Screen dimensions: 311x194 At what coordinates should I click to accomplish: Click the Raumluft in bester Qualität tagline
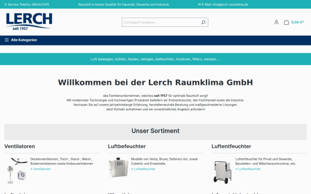[123, 4]
